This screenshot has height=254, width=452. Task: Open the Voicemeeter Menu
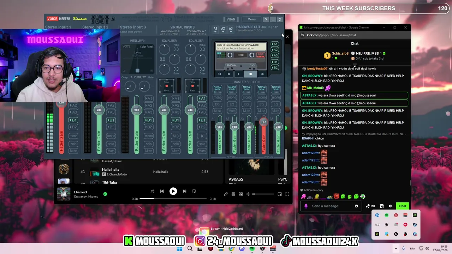pyautogui.click(x=251, y=19)
